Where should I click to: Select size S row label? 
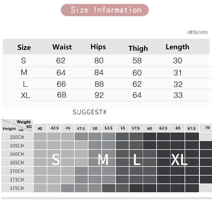click(23, 61)
